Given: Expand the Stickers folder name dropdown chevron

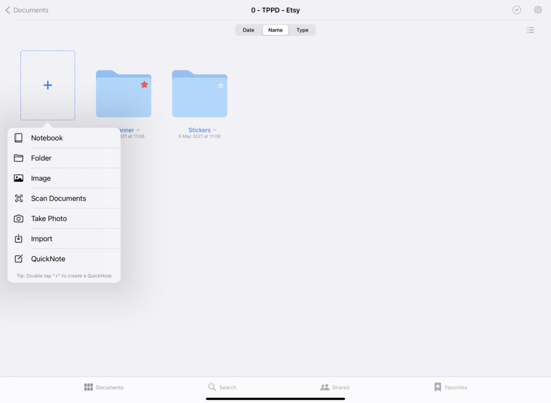Looking at the screenshot, I should [x=215, y=130].
